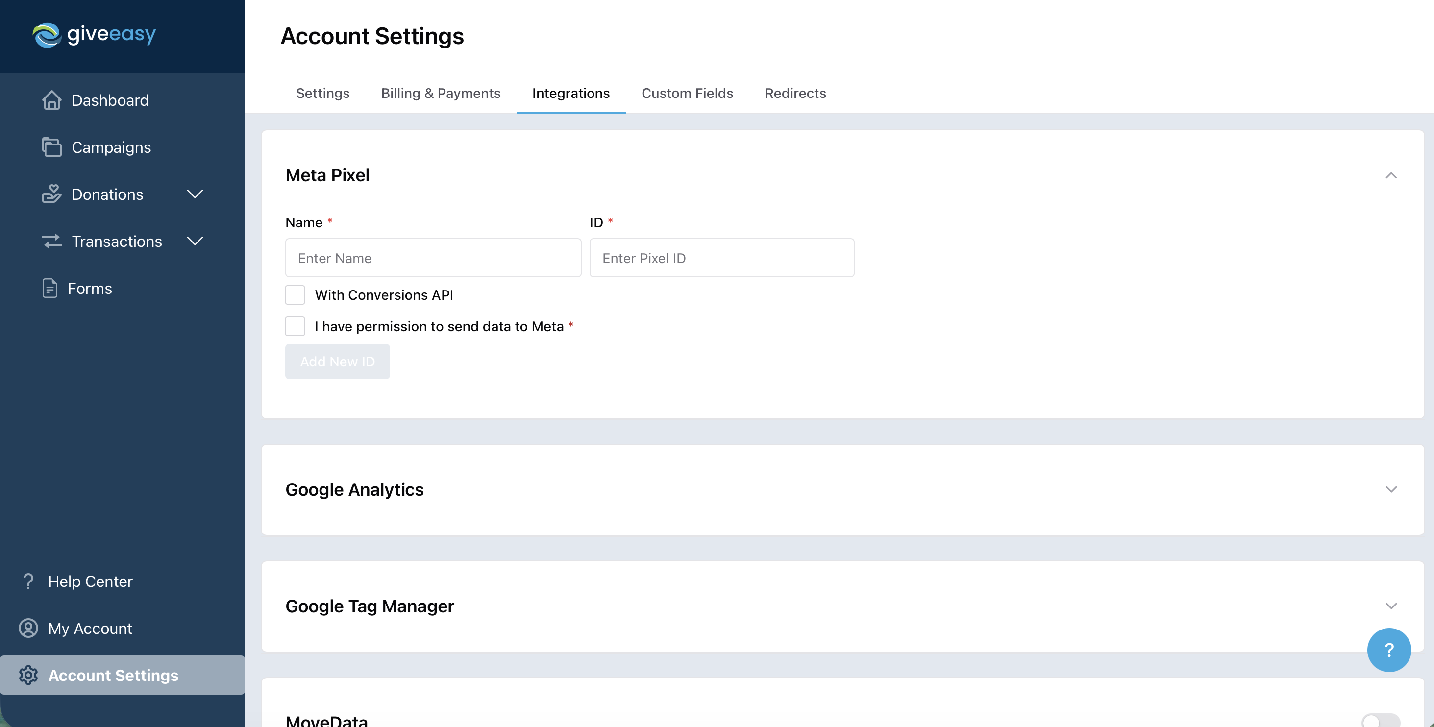Screen dimensions: 1434x727
Task: Click the My Account person icon
Action: click(x=28, y=628)
